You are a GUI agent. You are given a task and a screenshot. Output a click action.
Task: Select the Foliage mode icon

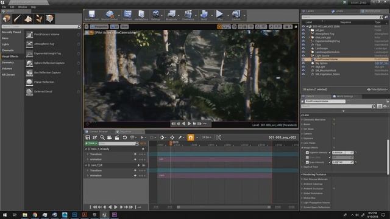(39, 19)
